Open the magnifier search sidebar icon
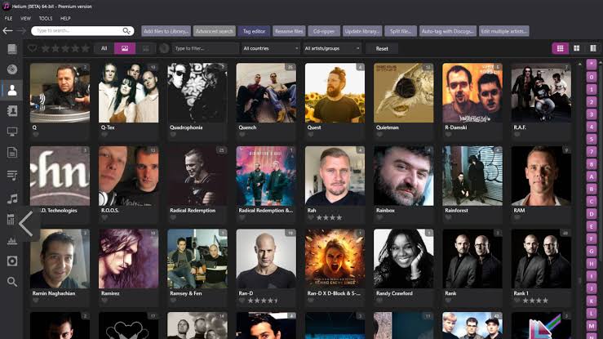Screen dimensions: 603x339 [12, 282]
